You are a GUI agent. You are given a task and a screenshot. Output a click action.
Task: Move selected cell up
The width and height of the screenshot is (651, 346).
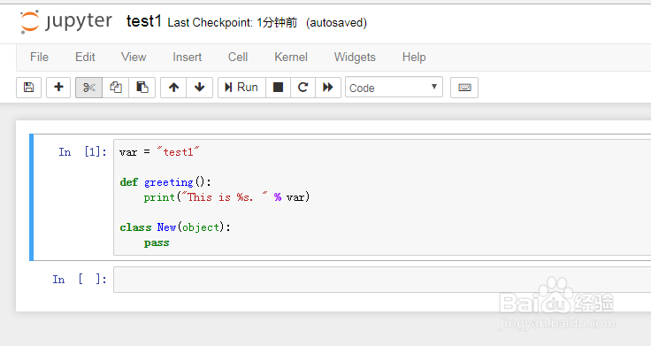173,88
